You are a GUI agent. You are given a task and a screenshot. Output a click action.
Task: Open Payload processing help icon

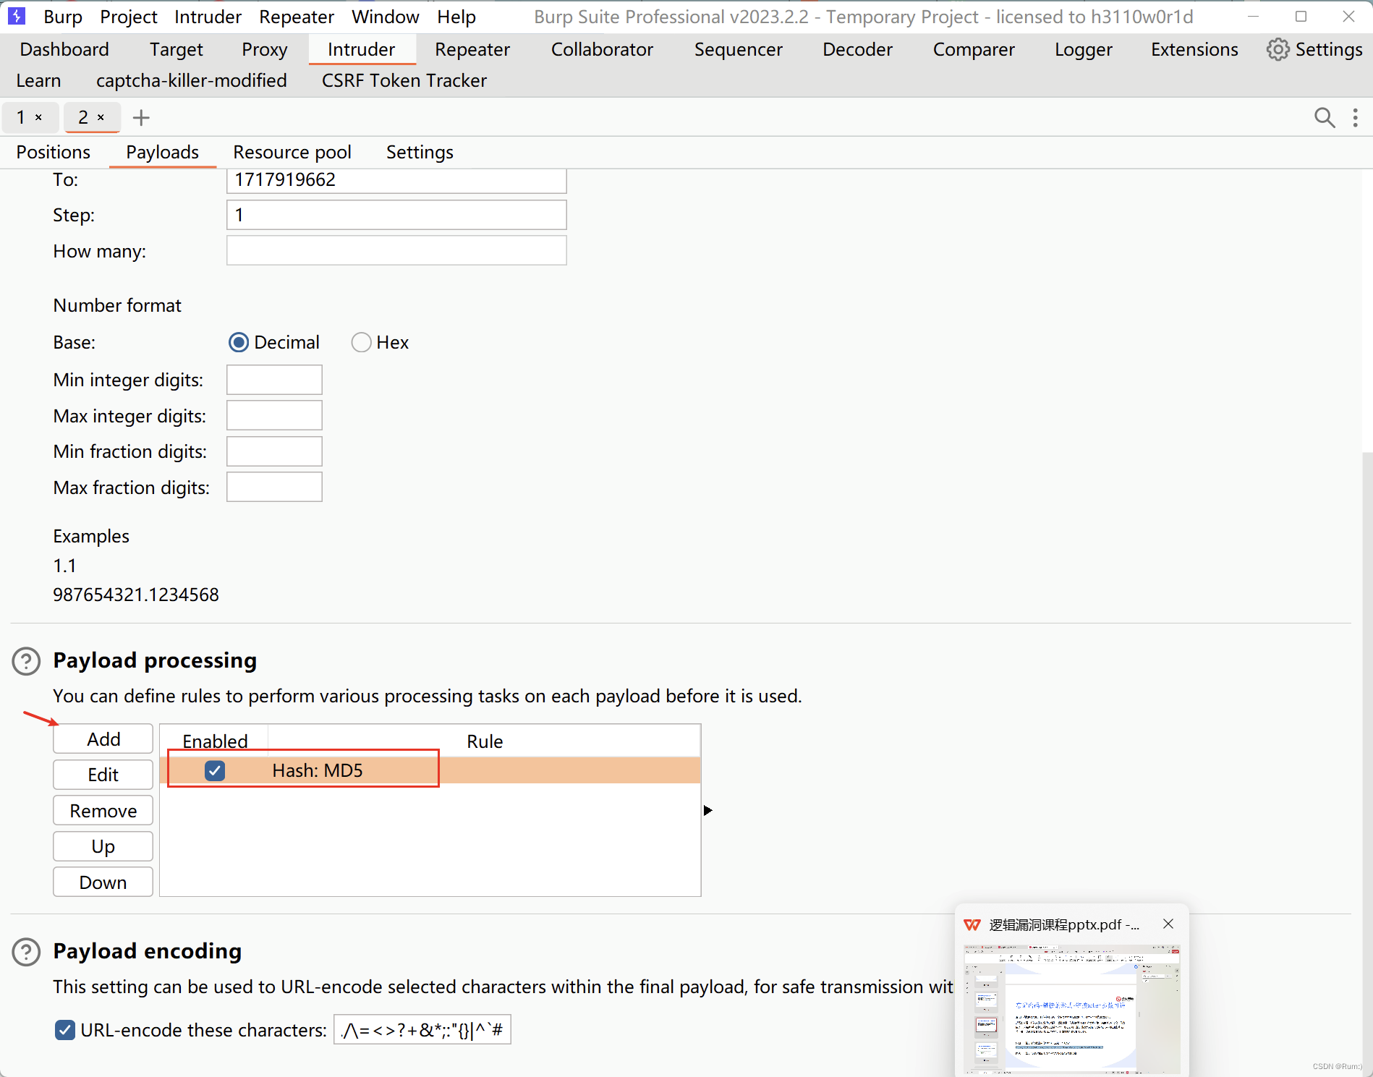coord(27,661)
